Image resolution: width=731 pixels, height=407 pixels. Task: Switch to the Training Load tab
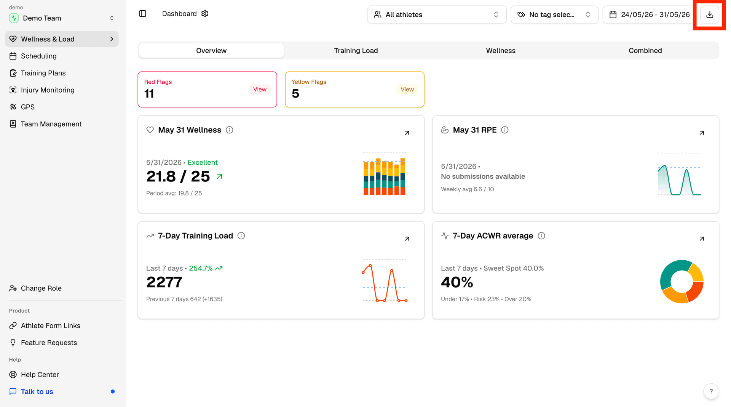pyautogui.click(x=356, y=51)
